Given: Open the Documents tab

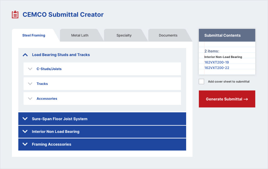Looking at the screenshot, I should (x=168, y=35).
